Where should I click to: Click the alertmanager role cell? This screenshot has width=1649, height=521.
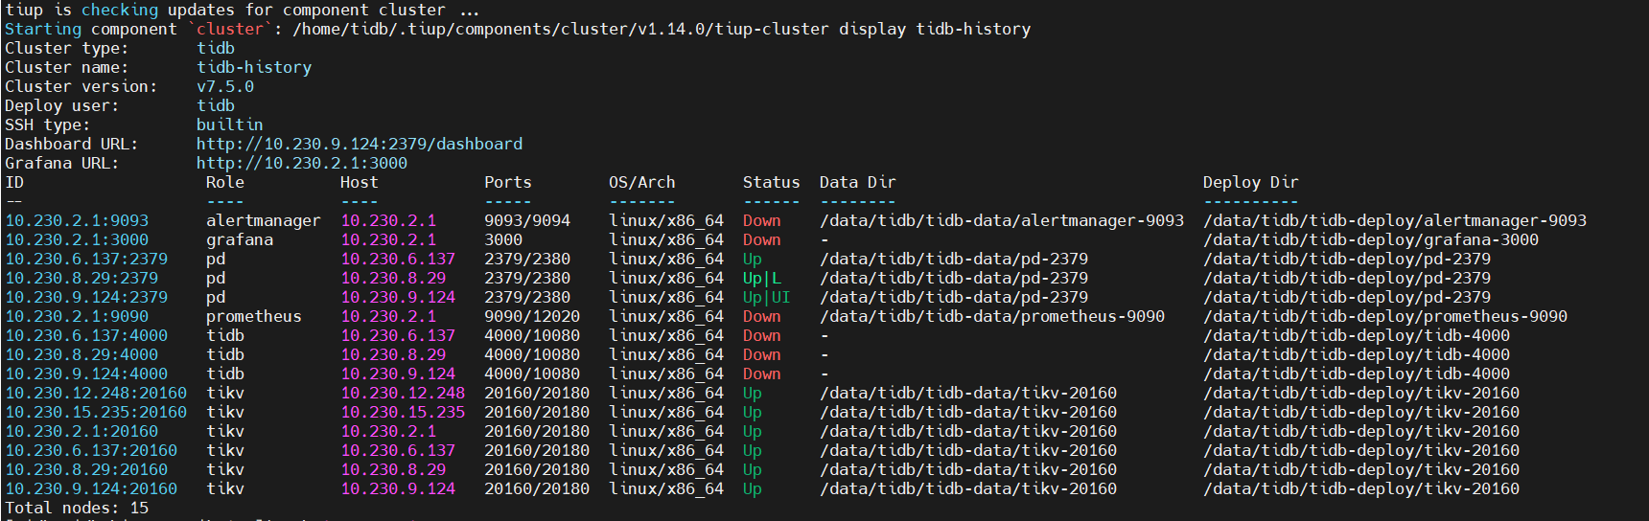[264, 220]
